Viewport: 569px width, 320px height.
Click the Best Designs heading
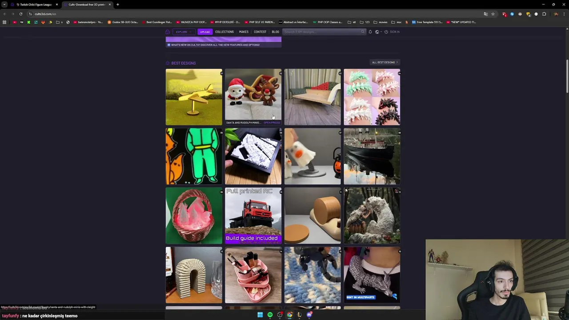(183, 63)
